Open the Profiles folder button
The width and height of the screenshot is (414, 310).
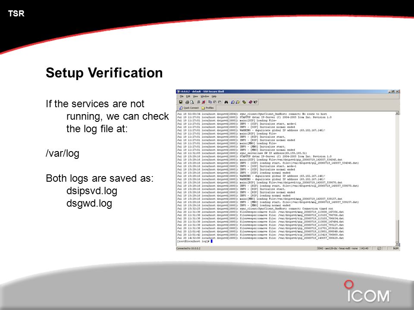point(207,108)
